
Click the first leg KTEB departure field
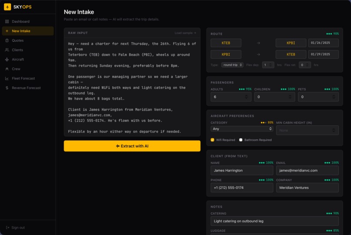pyautogui.click(x=226, y=43)
